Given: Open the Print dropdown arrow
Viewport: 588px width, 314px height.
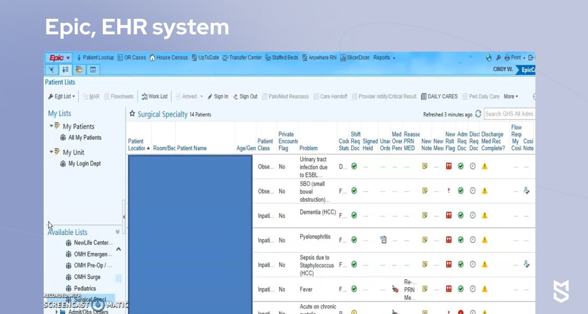Looking at the screenshot, I should pyautogui.click(x=524, y=58).
